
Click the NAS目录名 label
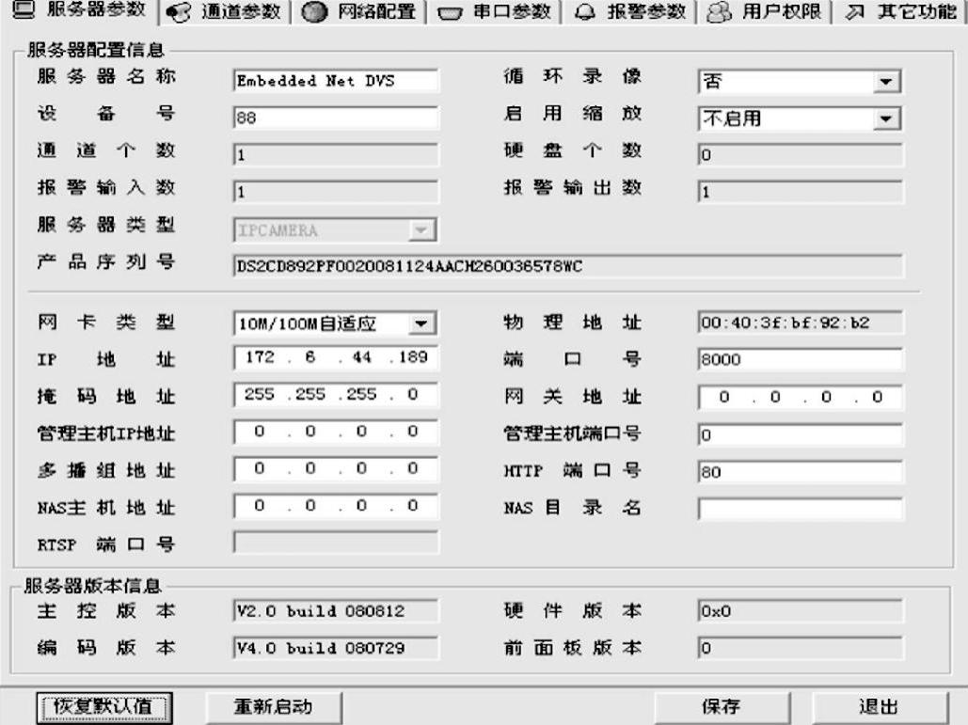[x=572, y=508]
